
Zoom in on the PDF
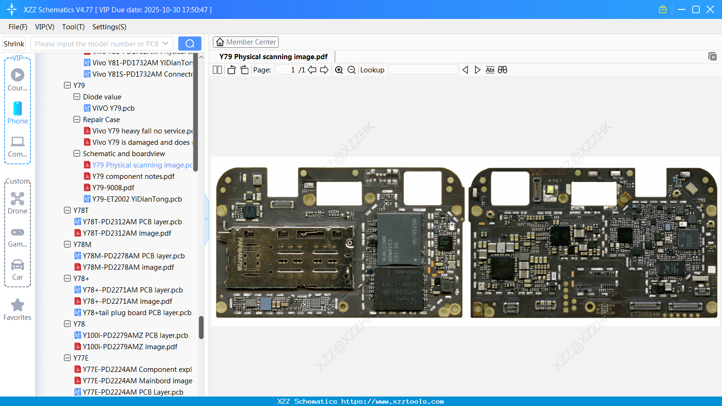339,70
